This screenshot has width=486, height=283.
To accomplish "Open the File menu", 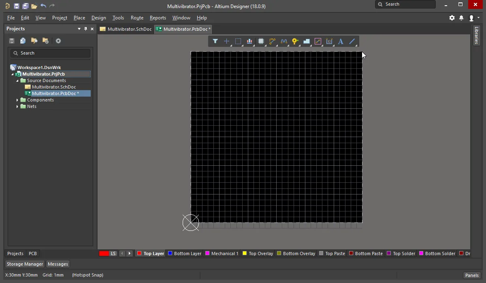I will coord(11,18).
